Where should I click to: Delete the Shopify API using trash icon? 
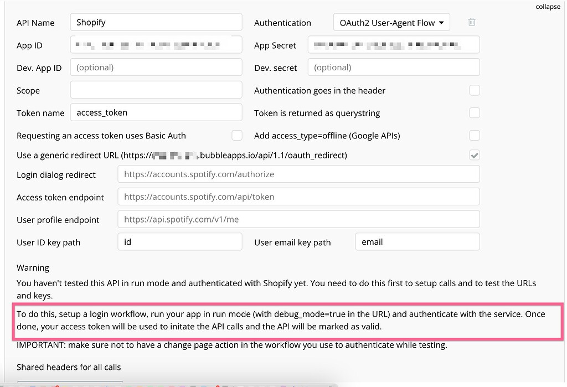472,22
